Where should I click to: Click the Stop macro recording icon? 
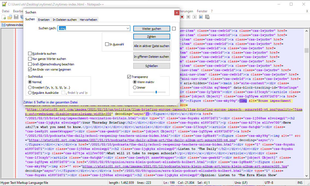188,17
